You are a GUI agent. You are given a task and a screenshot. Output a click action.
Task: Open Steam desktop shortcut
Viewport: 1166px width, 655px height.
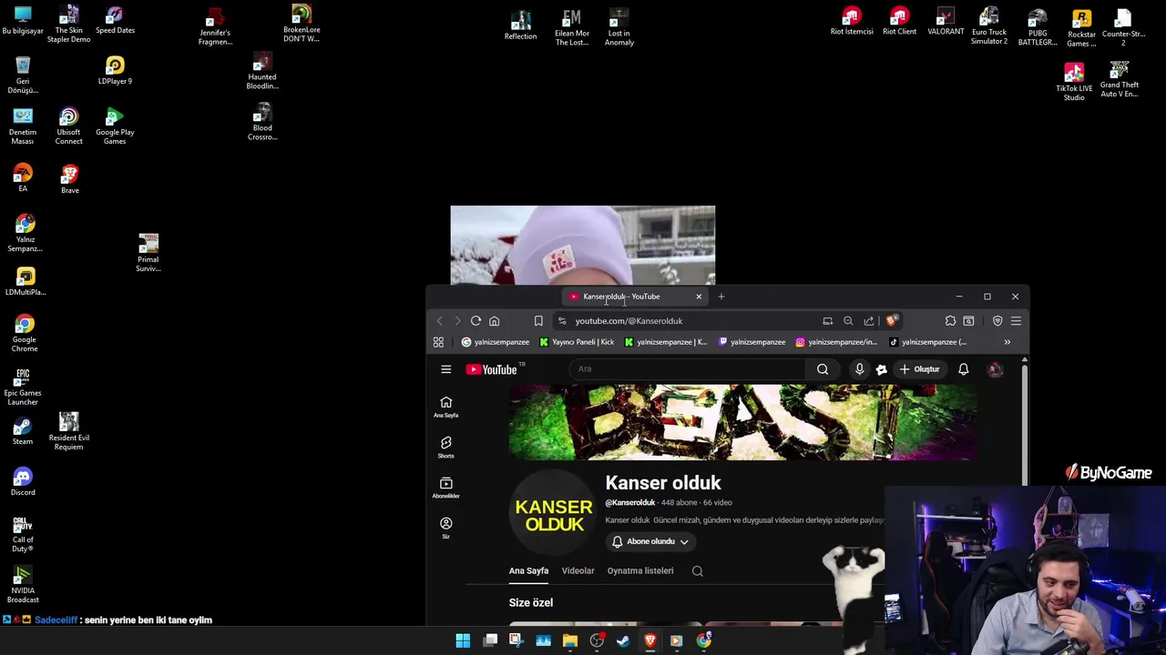[23, 432]
